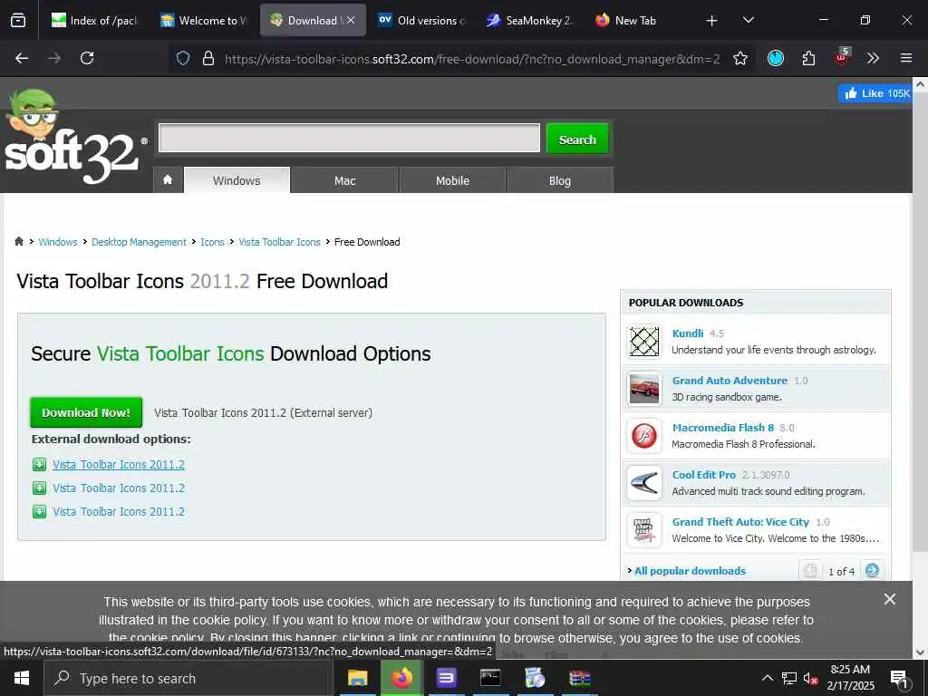Dismiss the cookie banner with X
This screenshot has width=928, height=696.
pyautogui.click(x=889, y=599)
